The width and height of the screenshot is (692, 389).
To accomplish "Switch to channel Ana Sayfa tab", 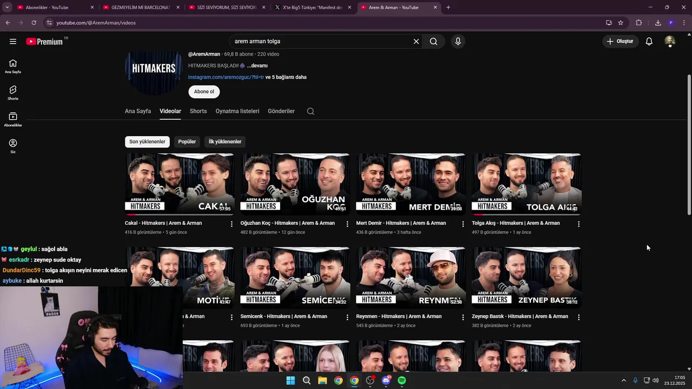I will [138, 111].
